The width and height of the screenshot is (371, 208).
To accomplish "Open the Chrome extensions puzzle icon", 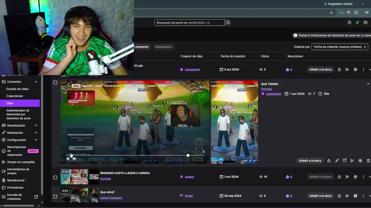I will click(x=356, y=13).
